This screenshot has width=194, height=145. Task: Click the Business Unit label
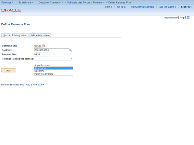[x=9, y=46]
